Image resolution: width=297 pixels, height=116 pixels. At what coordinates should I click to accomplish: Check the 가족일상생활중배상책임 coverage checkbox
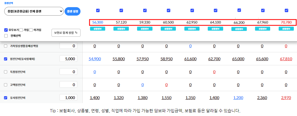(6, 46)
